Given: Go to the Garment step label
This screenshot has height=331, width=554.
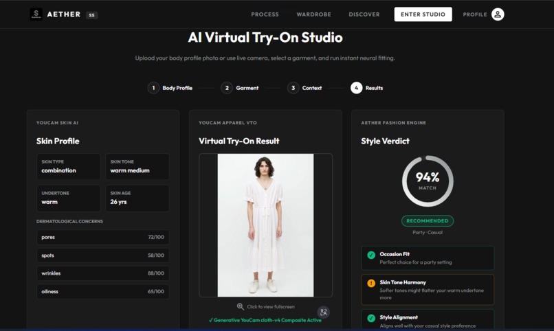Looking at the screenshot, I should (247, 88).
